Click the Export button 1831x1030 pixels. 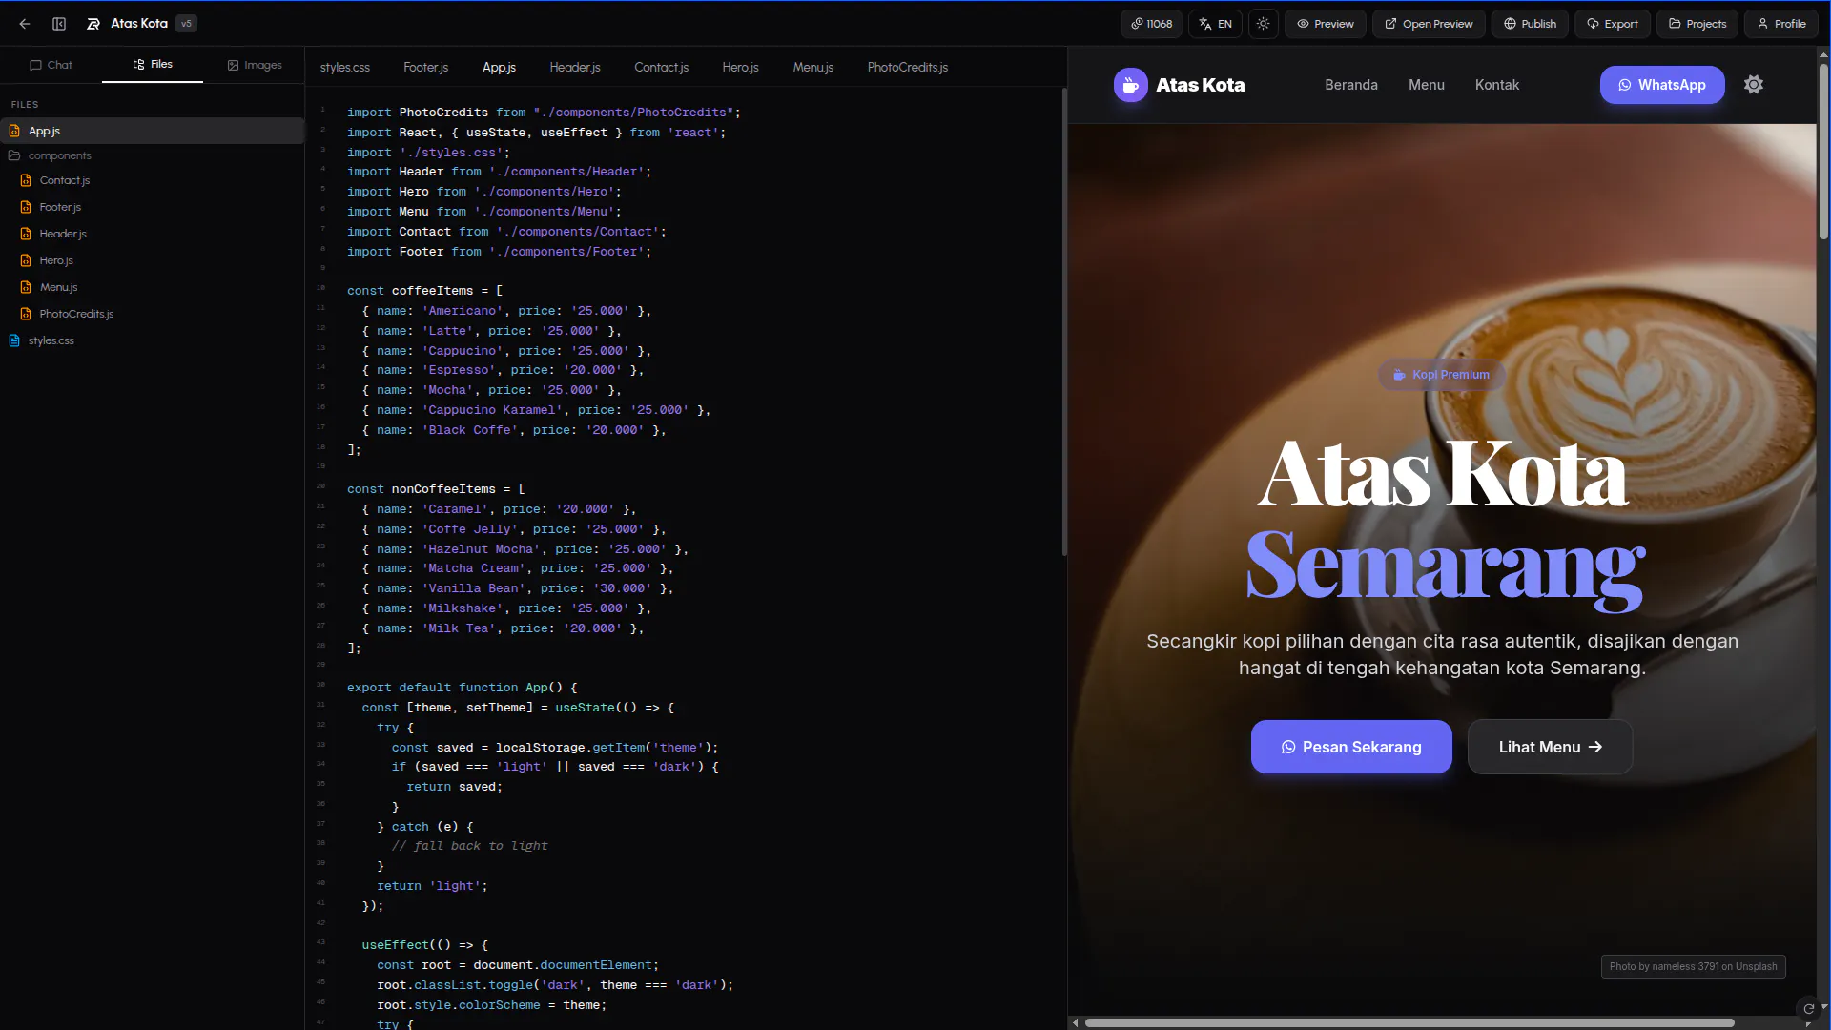pos(1613,24)
